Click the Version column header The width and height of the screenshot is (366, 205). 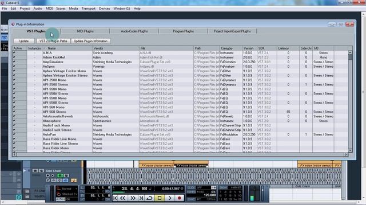coord(249,48)
